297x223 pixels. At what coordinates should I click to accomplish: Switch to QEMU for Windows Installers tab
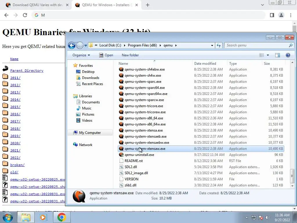(107, 5)
